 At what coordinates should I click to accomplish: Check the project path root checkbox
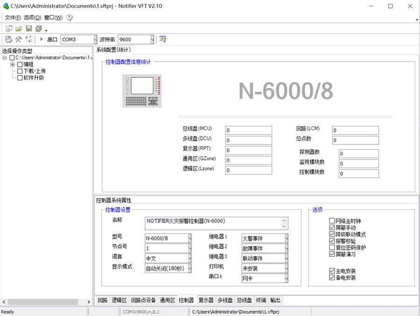pyautogui.click(x=12, y=58)
